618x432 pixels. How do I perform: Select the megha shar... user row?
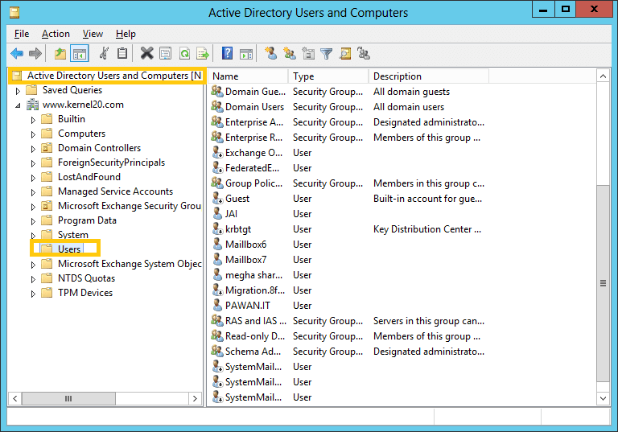point(253,275)
